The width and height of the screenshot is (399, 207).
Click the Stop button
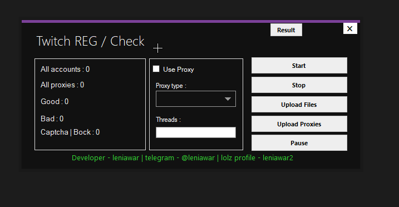299,85
